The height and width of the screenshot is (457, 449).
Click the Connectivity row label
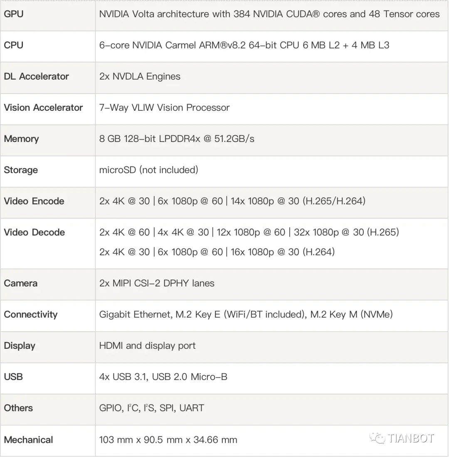pyautogui.click(x=31, y=315)
